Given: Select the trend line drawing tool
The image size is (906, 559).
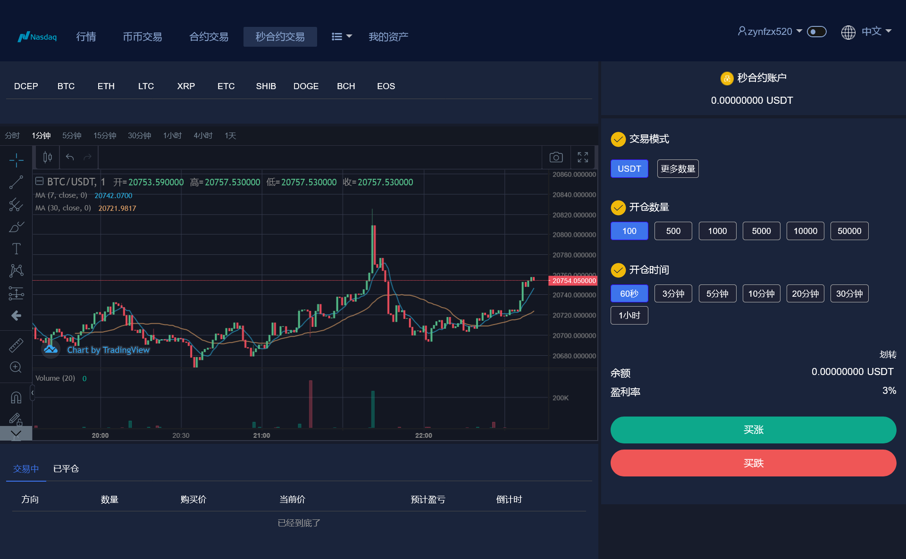Looking at the screenshot, I should [16, 182].
